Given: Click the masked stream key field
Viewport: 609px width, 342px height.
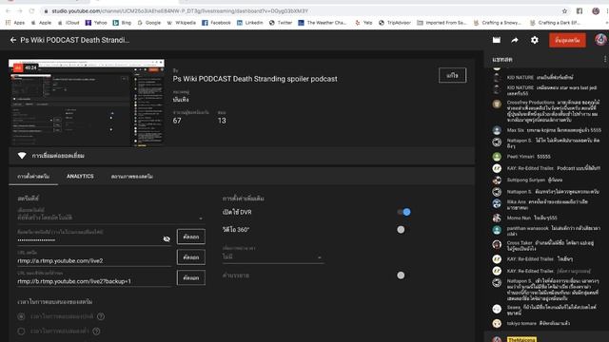Looking at the screenshot, I should pos(88,240).
